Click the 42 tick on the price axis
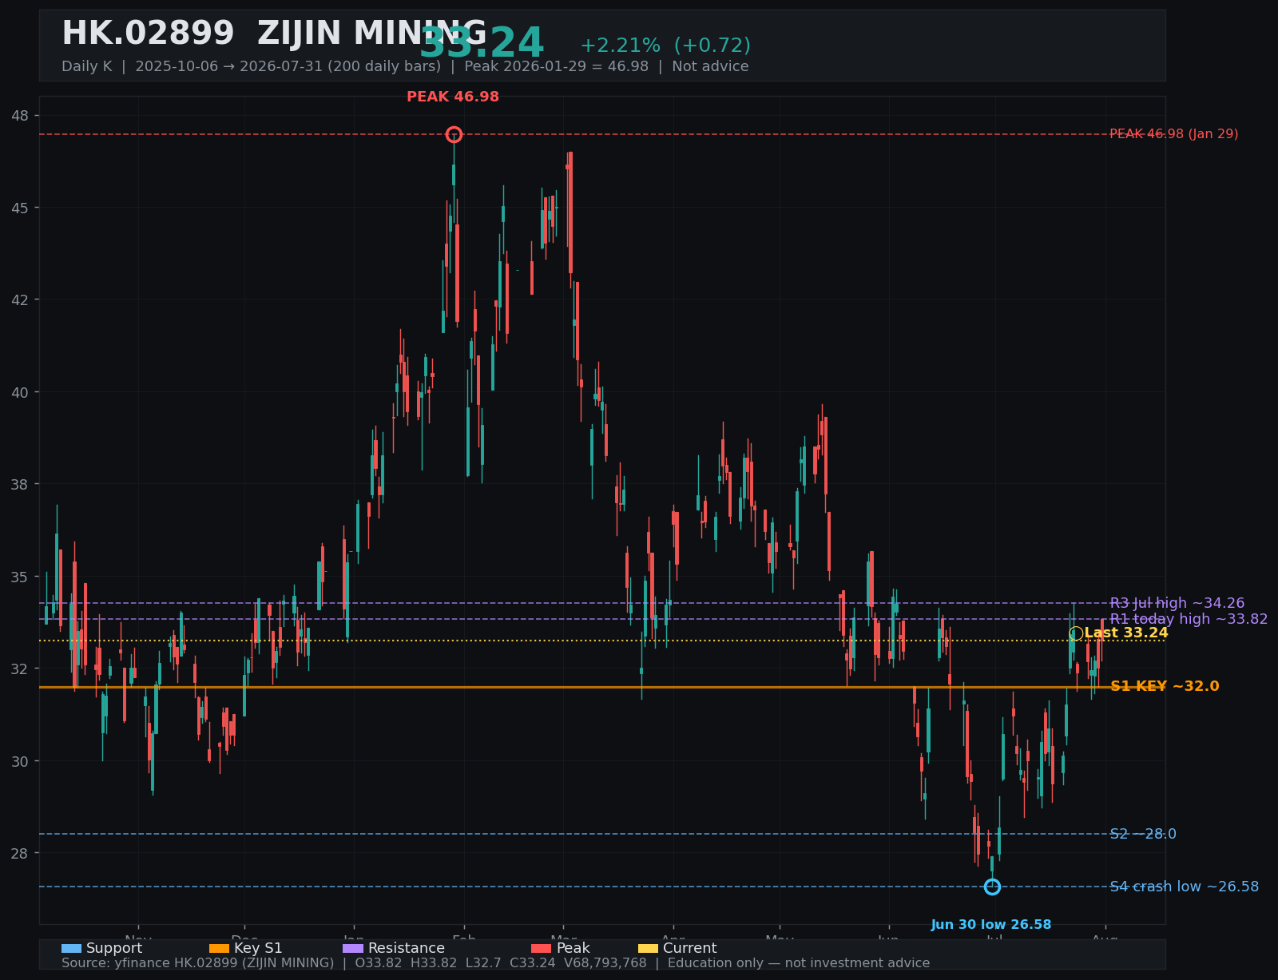 (x=20, y=300)
